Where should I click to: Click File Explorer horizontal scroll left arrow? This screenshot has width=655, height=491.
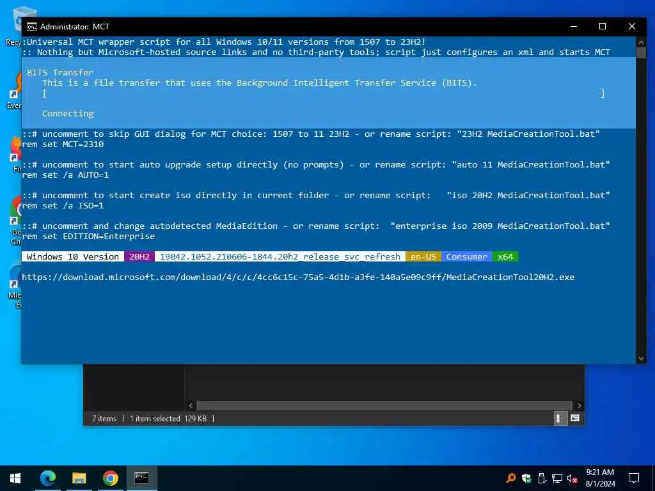point(191,405)
